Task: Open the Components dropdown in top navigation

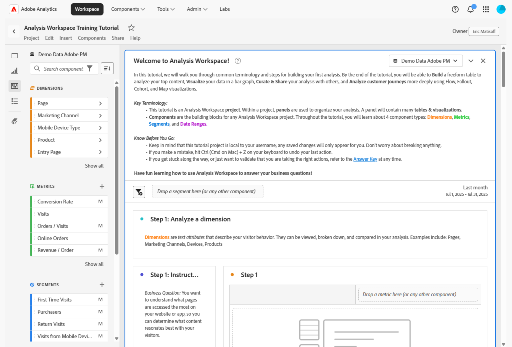Action: point(128,9)
